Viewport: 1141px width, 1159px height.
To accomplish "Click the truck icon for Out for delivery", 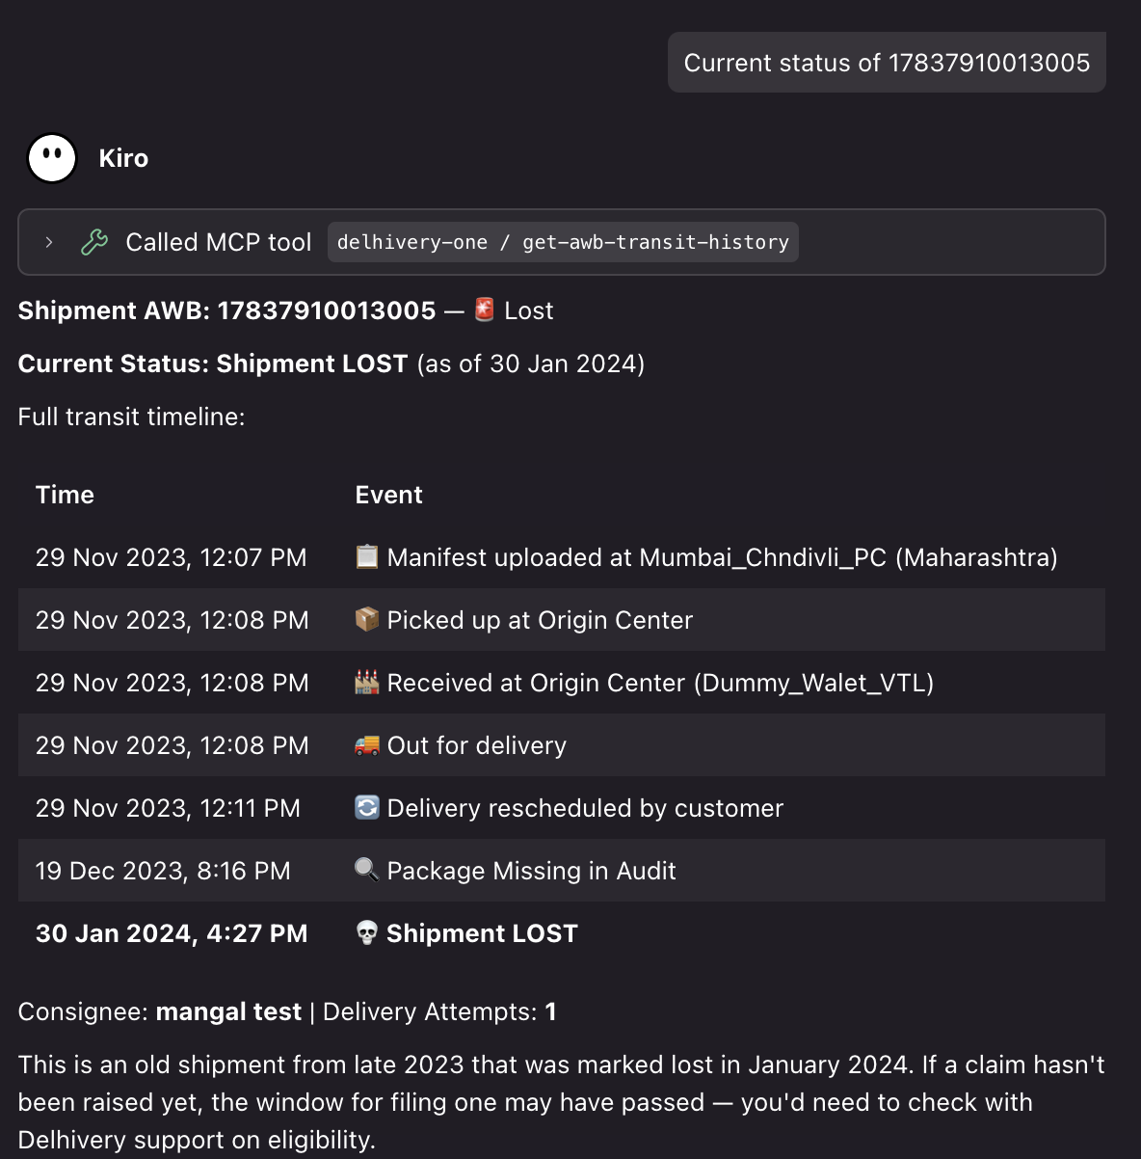I will [367, 744].
